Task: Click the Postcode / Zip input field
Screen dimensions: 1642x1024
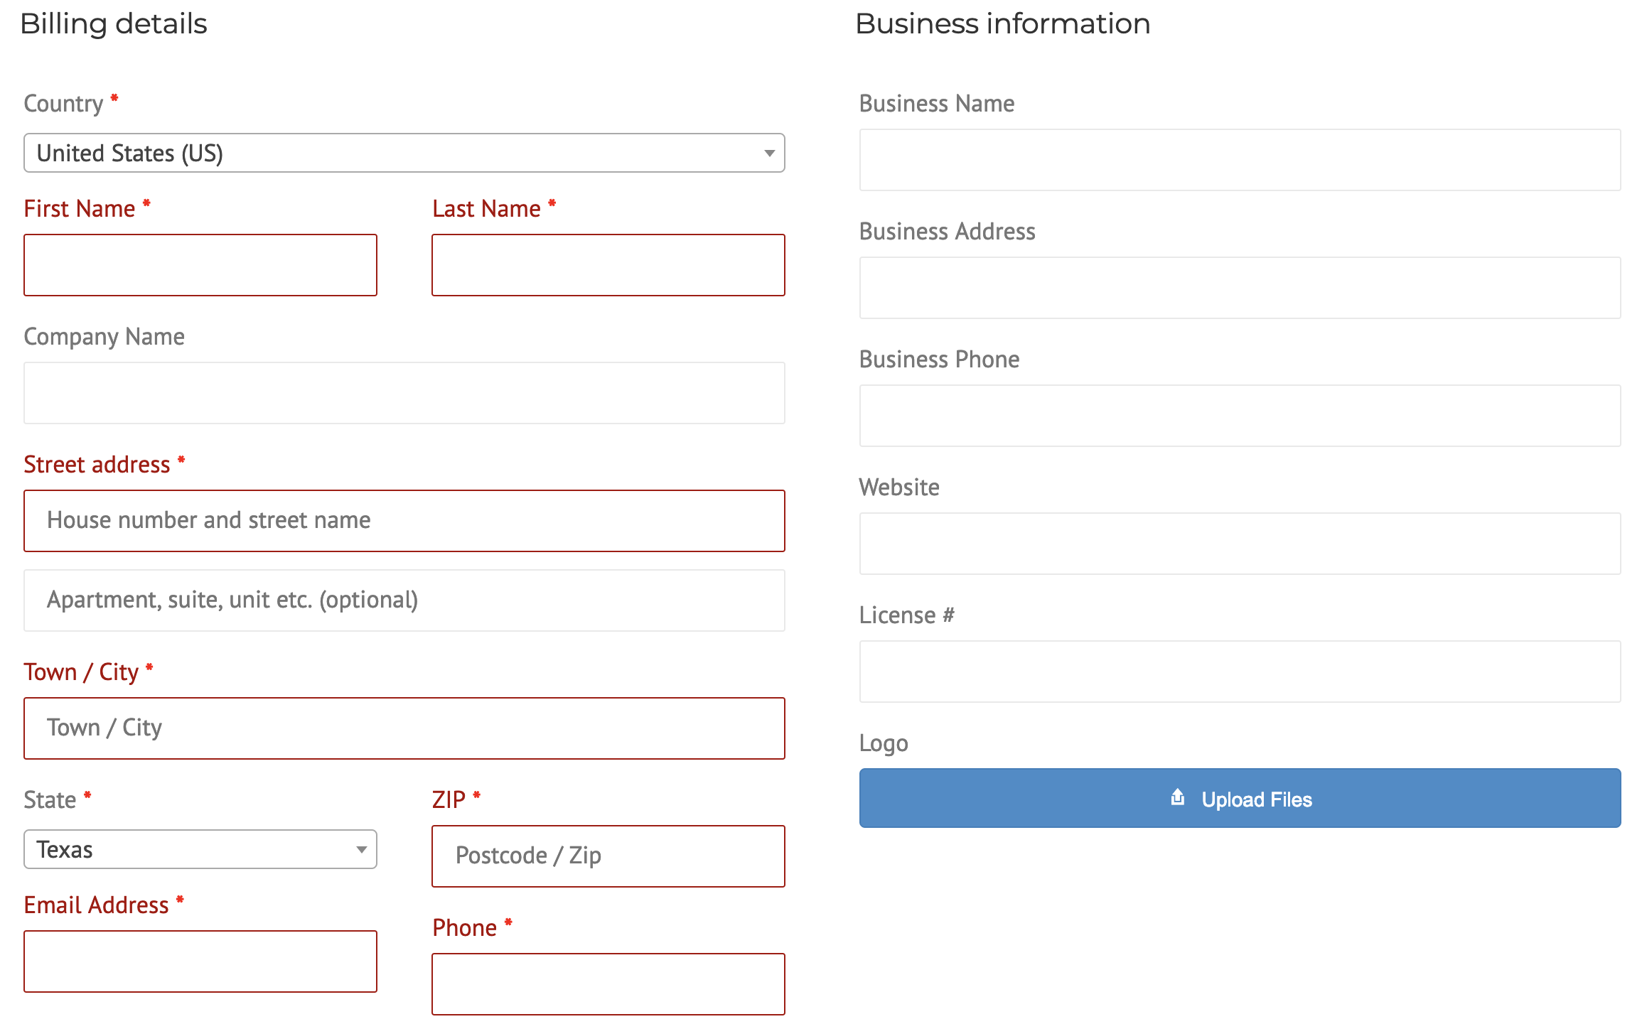Action: pos(608,856)
